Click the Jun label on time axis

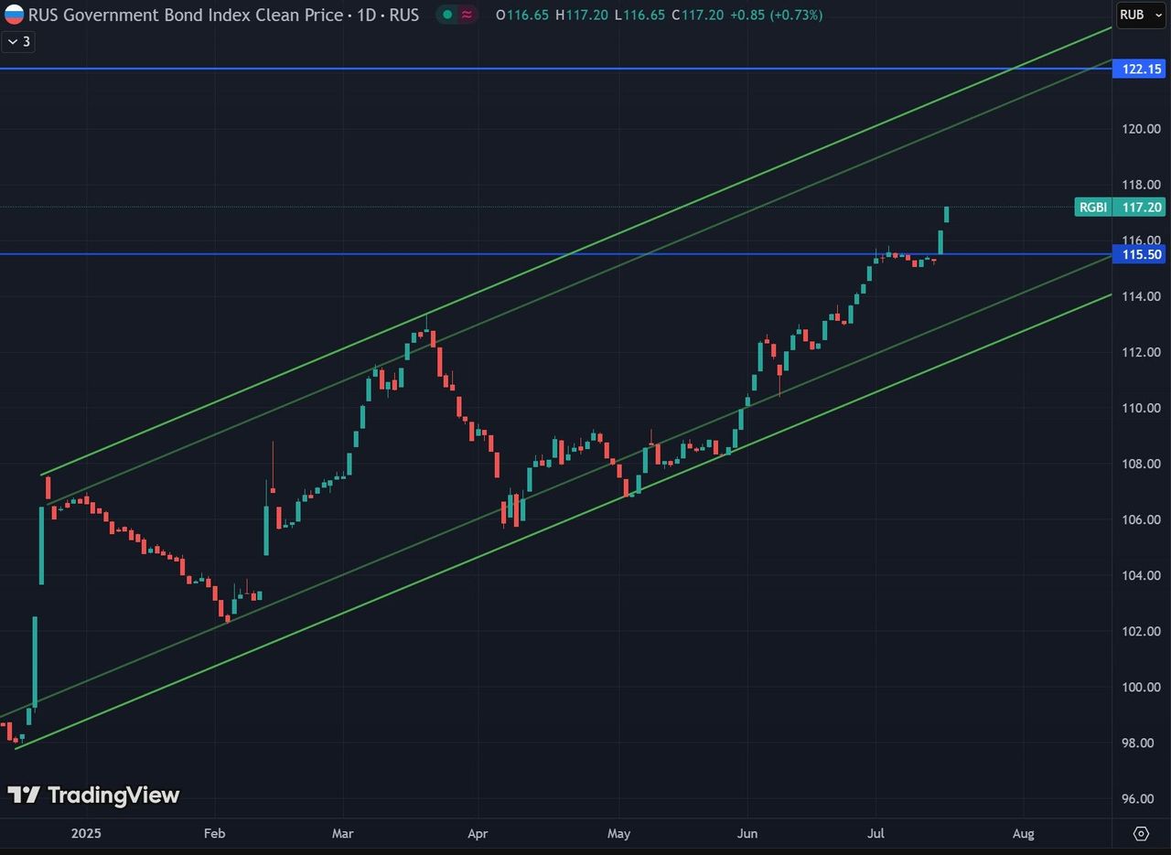coord(747,833)
